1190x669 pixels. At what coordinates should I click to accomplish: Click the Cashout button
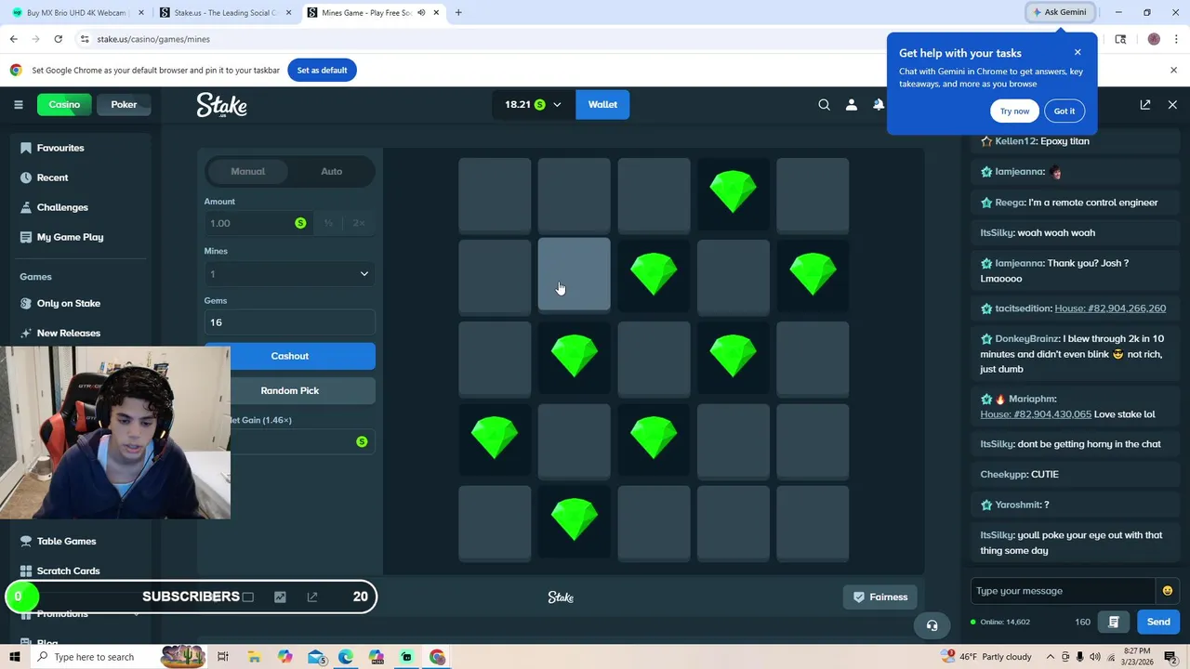pos(290,356)
